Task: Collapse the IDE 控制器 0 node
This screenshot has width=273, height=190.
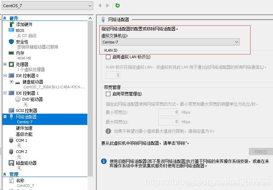Action: (x=5, y=76)
